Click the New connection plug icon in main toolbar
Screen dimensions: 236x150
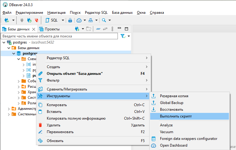point(7,20)
